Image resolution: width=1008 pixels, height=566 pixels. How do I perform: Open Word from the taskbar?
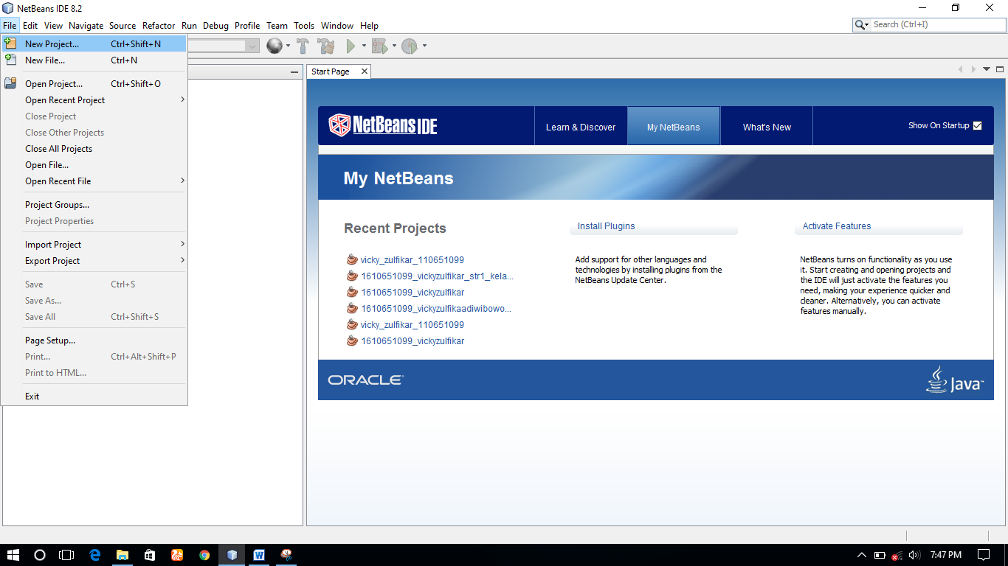[259, 555]
